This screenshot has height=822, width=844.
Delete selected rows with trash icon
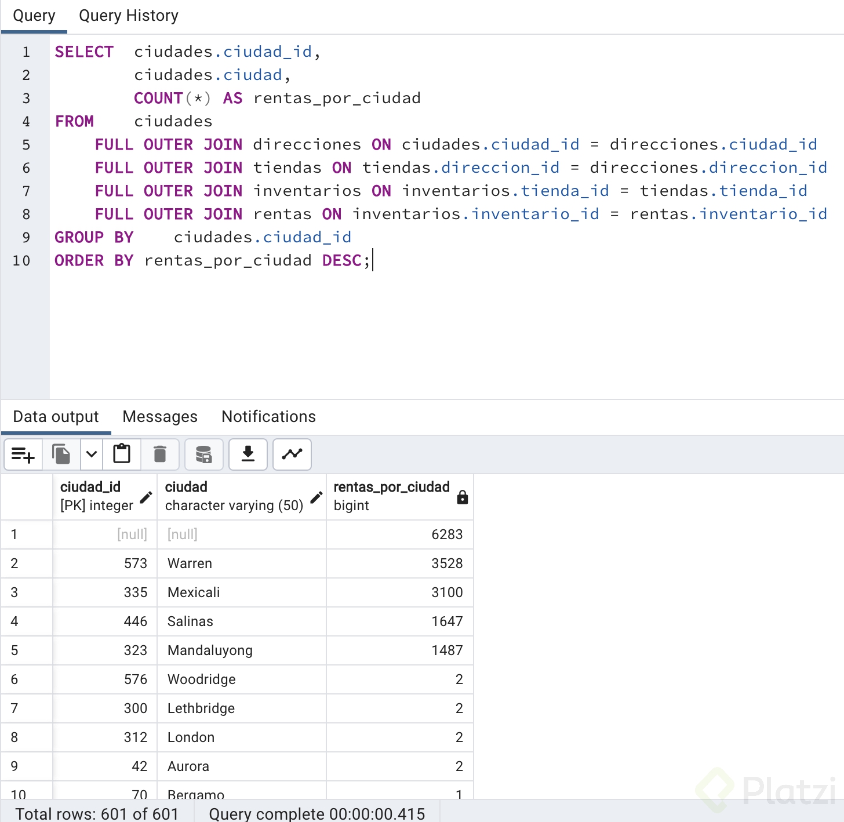[160, 454]
